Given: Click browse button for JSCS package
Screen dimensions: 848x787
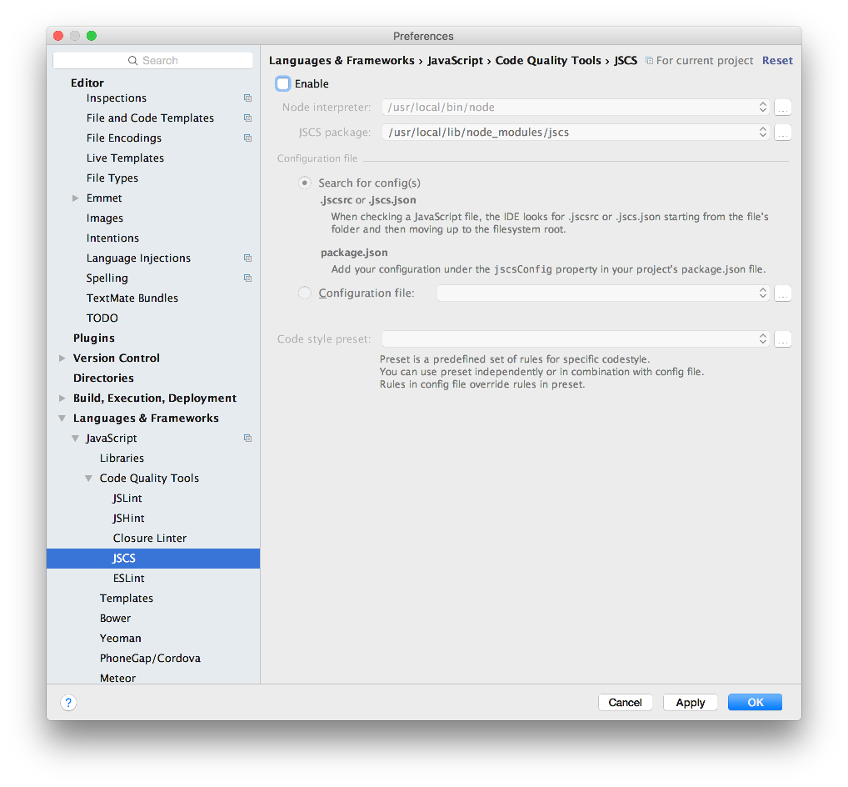Looking at the screenshot, I should click(x=782, y=133).
